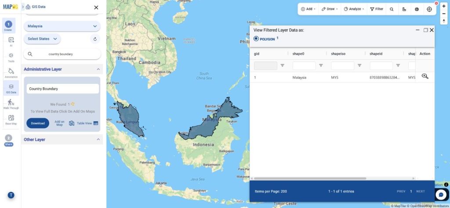Image resolution: width=450 pixels, height=208 pixels.
Task: Zoom out the map with minus button
Action: [444, 14]
